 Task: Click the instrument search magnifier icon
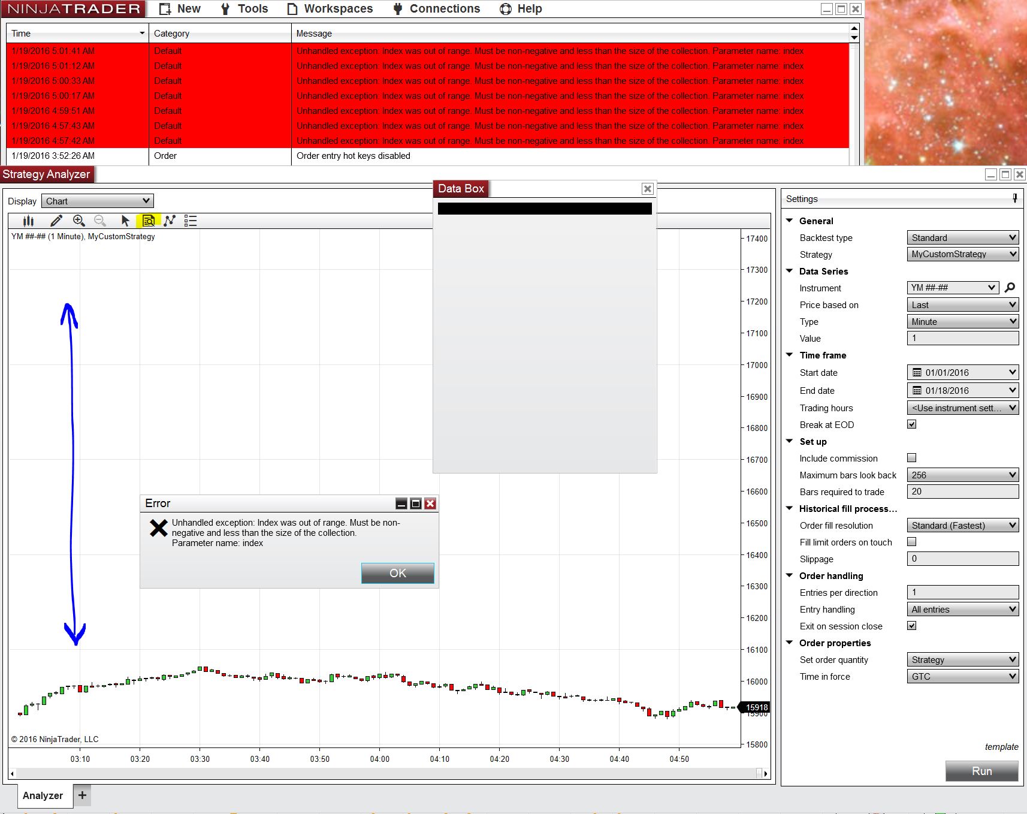point(1010,288)
